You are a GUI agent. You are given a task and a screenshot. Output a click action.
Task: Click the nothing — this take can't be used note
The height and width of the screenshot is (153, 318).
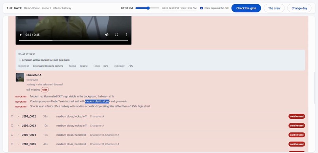point(45,85)
